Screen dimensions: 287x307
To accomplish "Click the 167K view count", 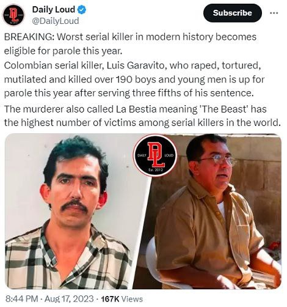I will (x=110, y=299).
